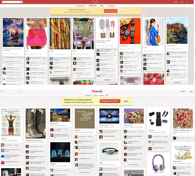Open All 17 comments under Quotes pin

point(85,172)
